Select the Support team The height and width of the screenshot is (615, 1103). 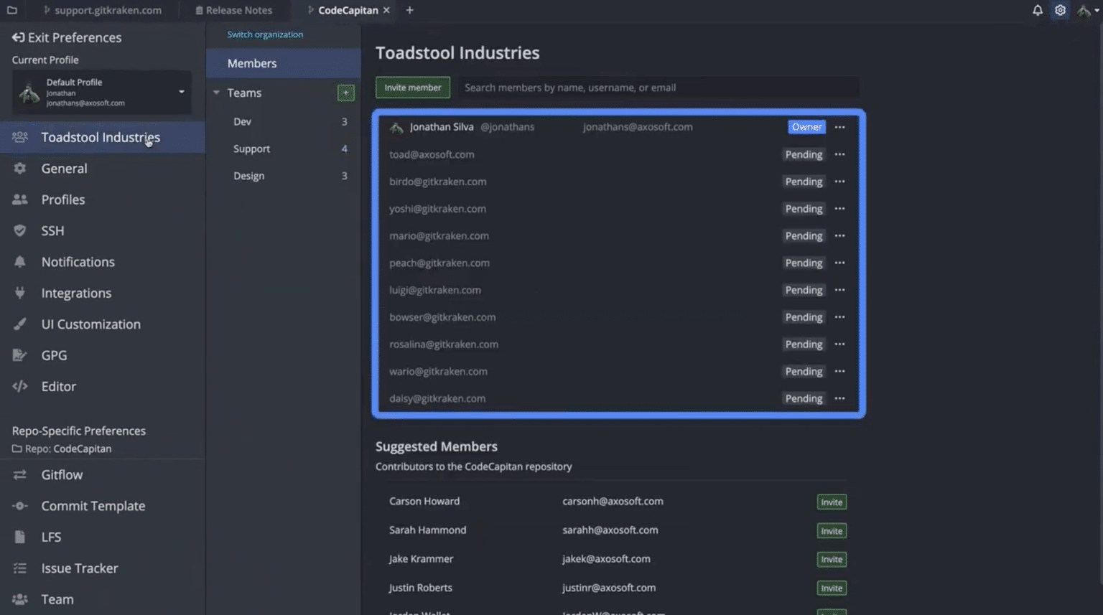[x=251, y=149]
